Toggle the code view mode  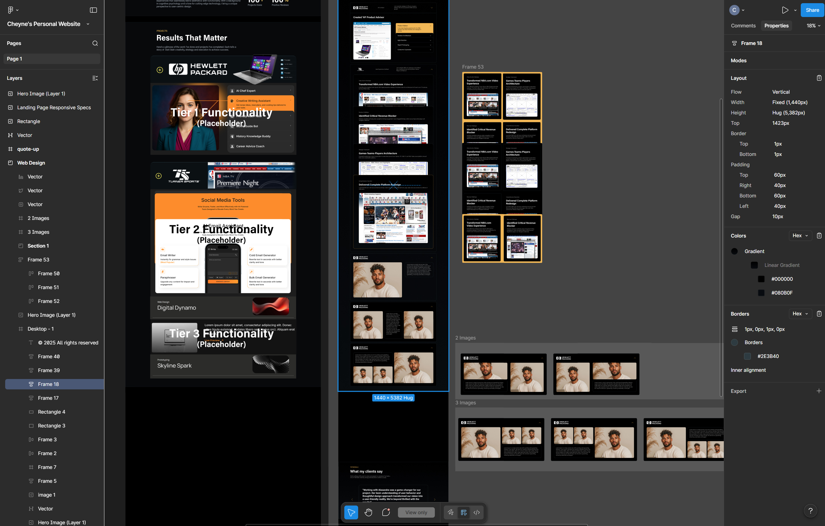point(477,512)
